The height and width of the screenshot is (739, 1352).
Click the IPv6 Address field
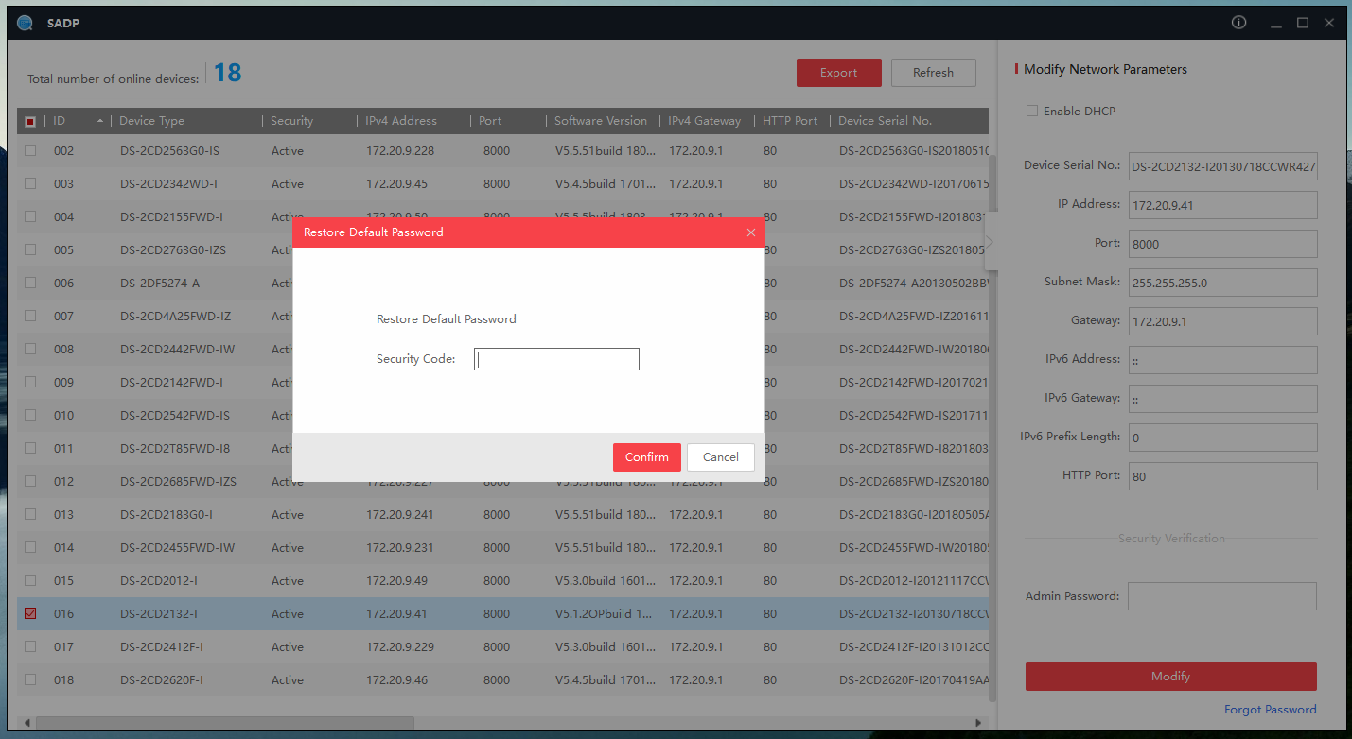[1222, 359]
